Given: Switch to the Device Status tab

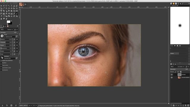Looking at the screenshot, I should coord(4,26).
